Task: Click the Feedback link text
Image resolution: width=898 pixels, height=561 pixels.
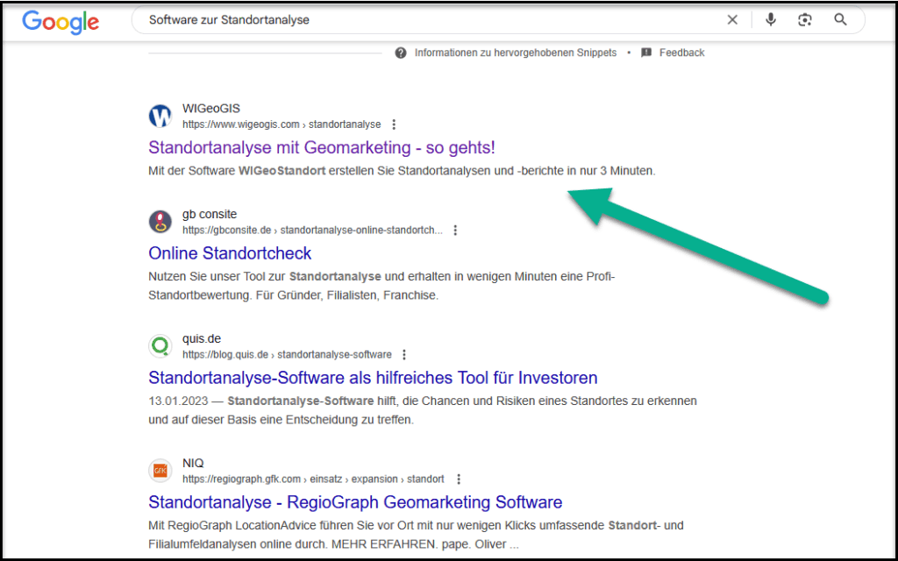Action: click(x=681, y=53)
